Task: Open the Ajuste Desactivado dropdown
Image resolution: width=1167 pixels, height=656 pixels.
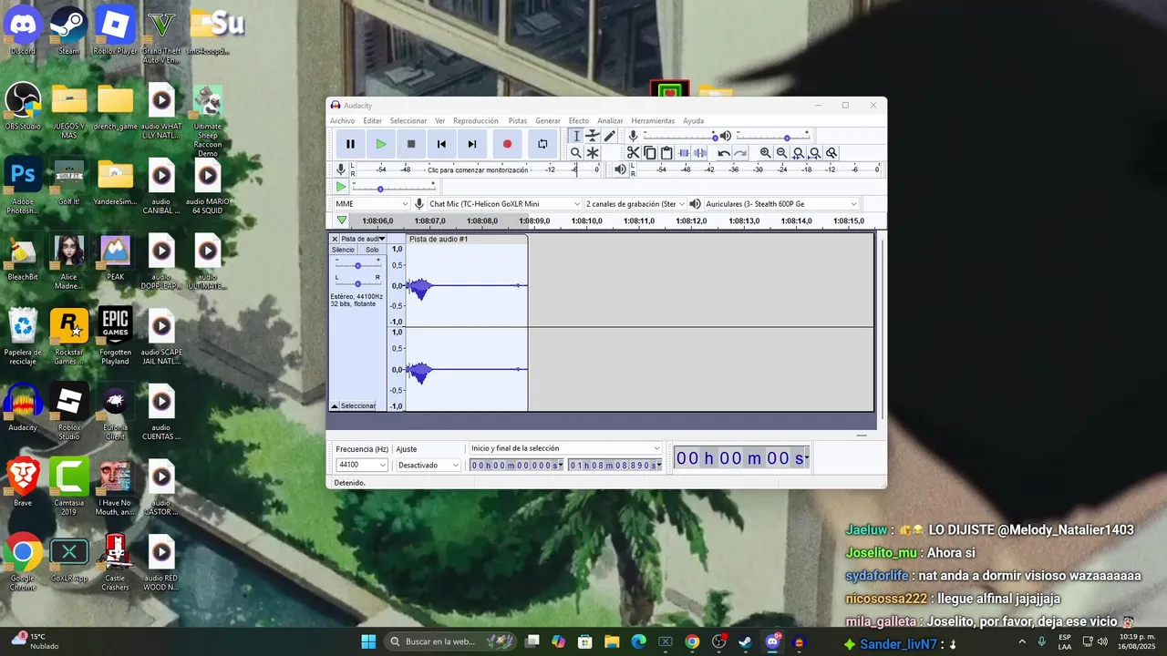Action: (x=429, y=465)
